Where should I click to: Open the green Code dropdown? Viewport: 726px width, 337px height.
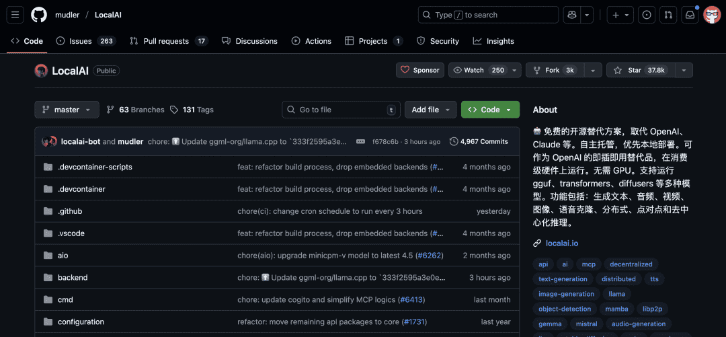[490, 110]
